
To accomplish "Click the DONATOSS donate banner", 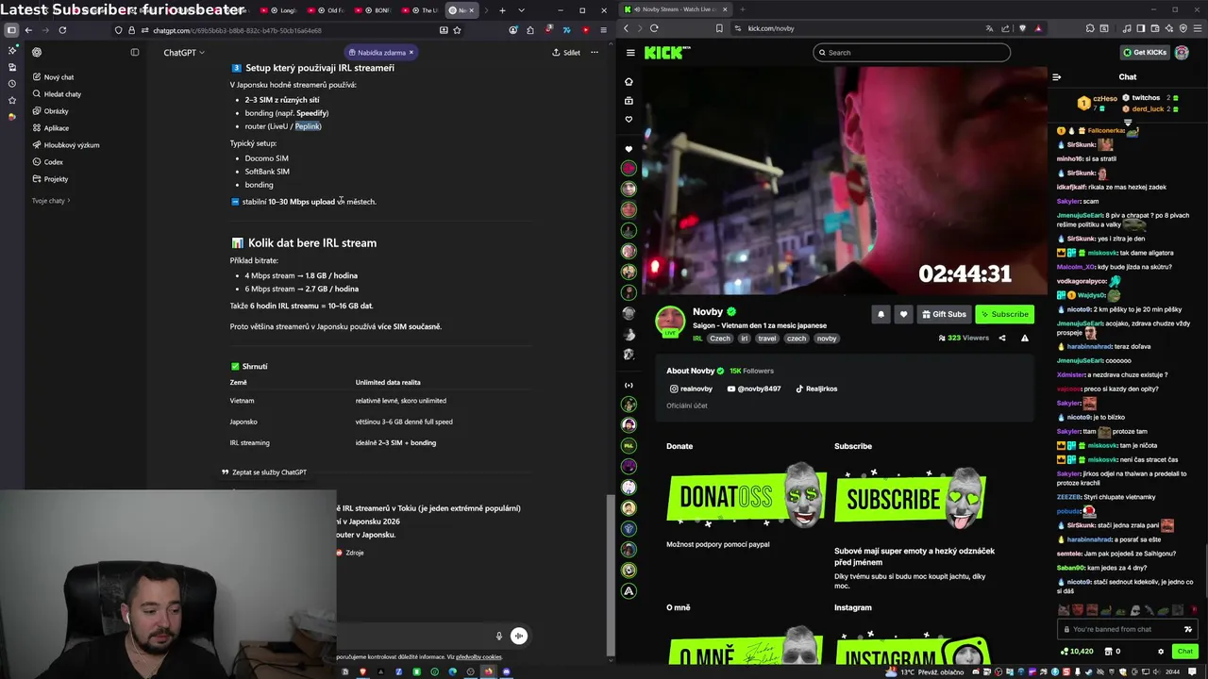I will click(x=746, y=495).
